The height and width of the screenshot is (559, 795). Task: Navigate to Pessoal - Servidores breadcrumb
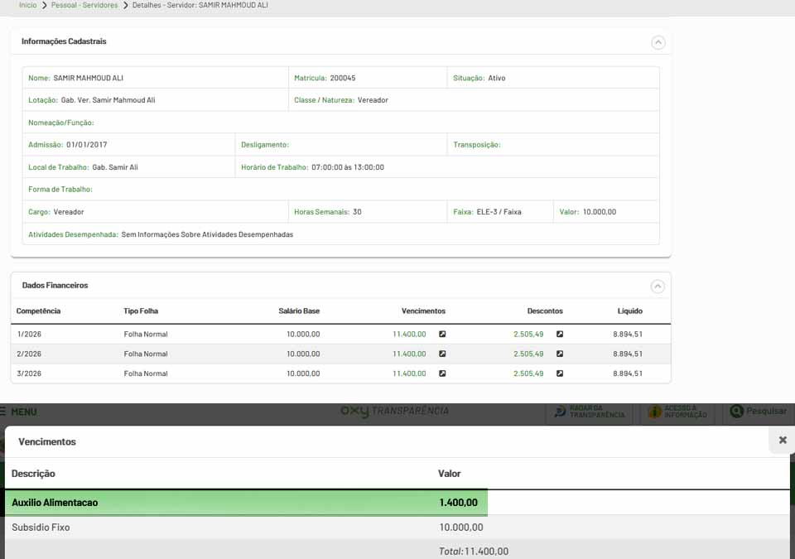click(84, 5)
